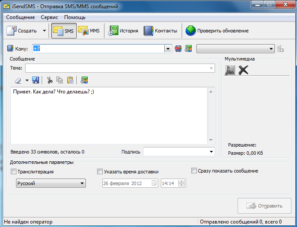Enable the Транслитерация checkbox
297x227 pixels.
(13, 172)
